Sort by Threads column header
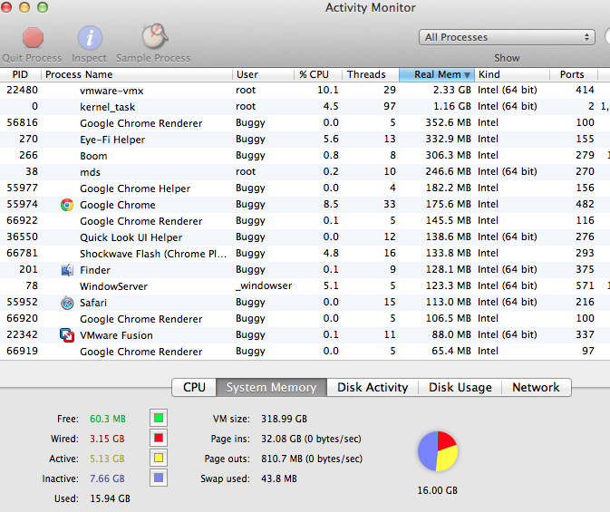 pyautogui.click(x=371, y=74)
